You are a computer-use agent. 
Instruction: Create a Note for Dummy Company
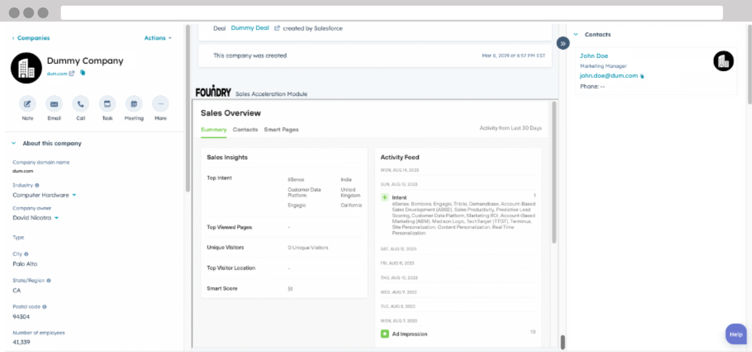(27, 104)
